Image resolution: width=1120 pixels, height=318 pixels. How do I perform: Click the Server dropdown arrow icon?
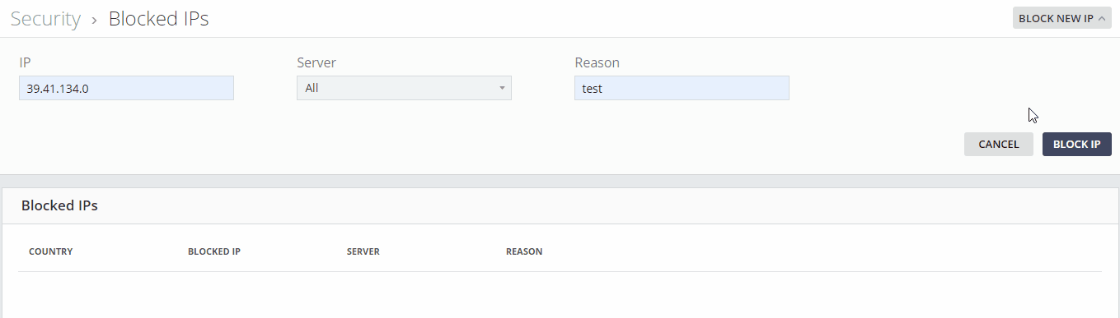[x=501, y=88]
